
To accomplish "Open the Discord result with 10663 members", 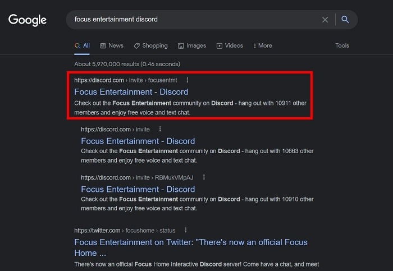I will (138, 141).
